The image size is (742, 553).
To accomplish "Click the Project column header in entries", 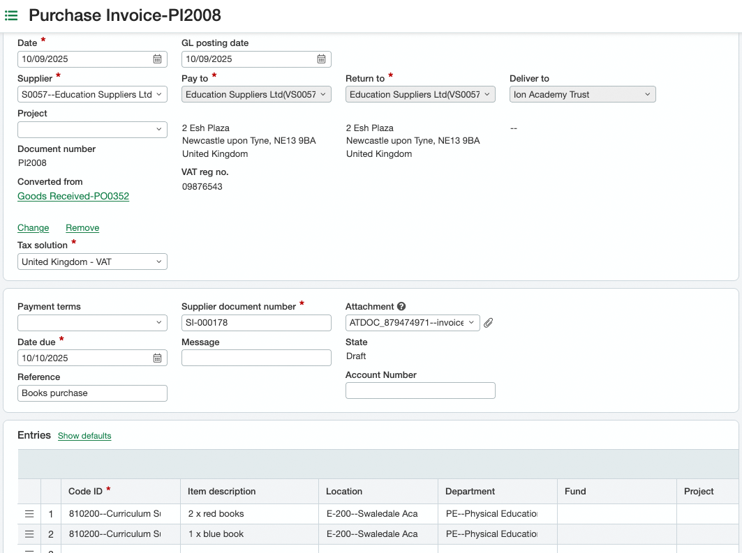I will click(x=708, y=492).
